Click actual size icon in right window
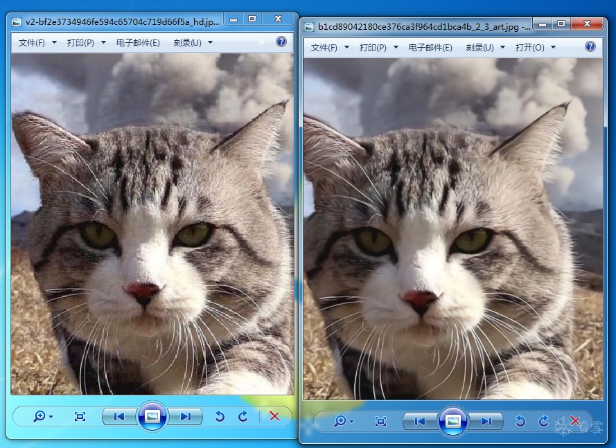616x448 pixels. pyautogui.click(x=380, y=421)
